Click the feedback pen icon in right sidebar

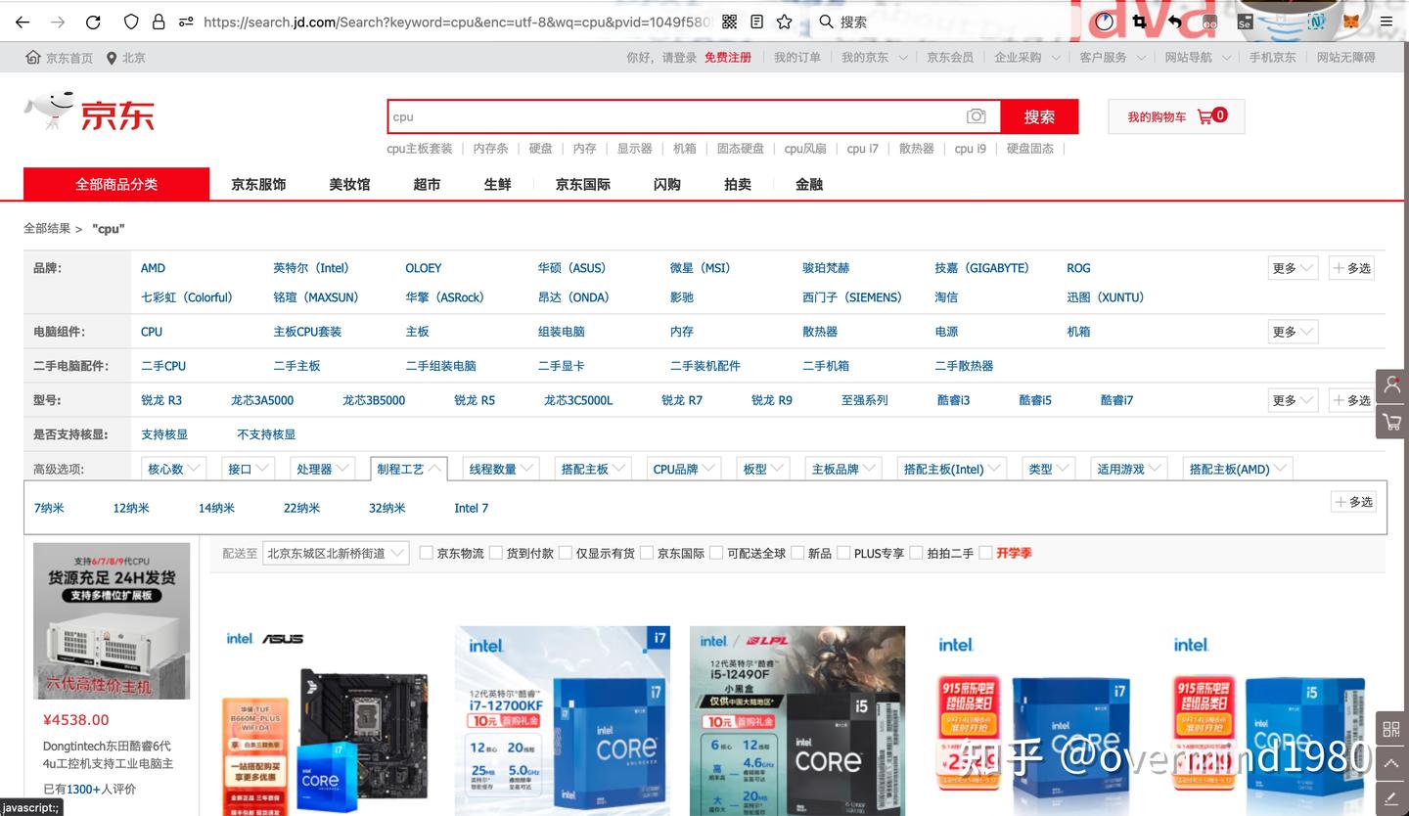[x=1390, y=796]
